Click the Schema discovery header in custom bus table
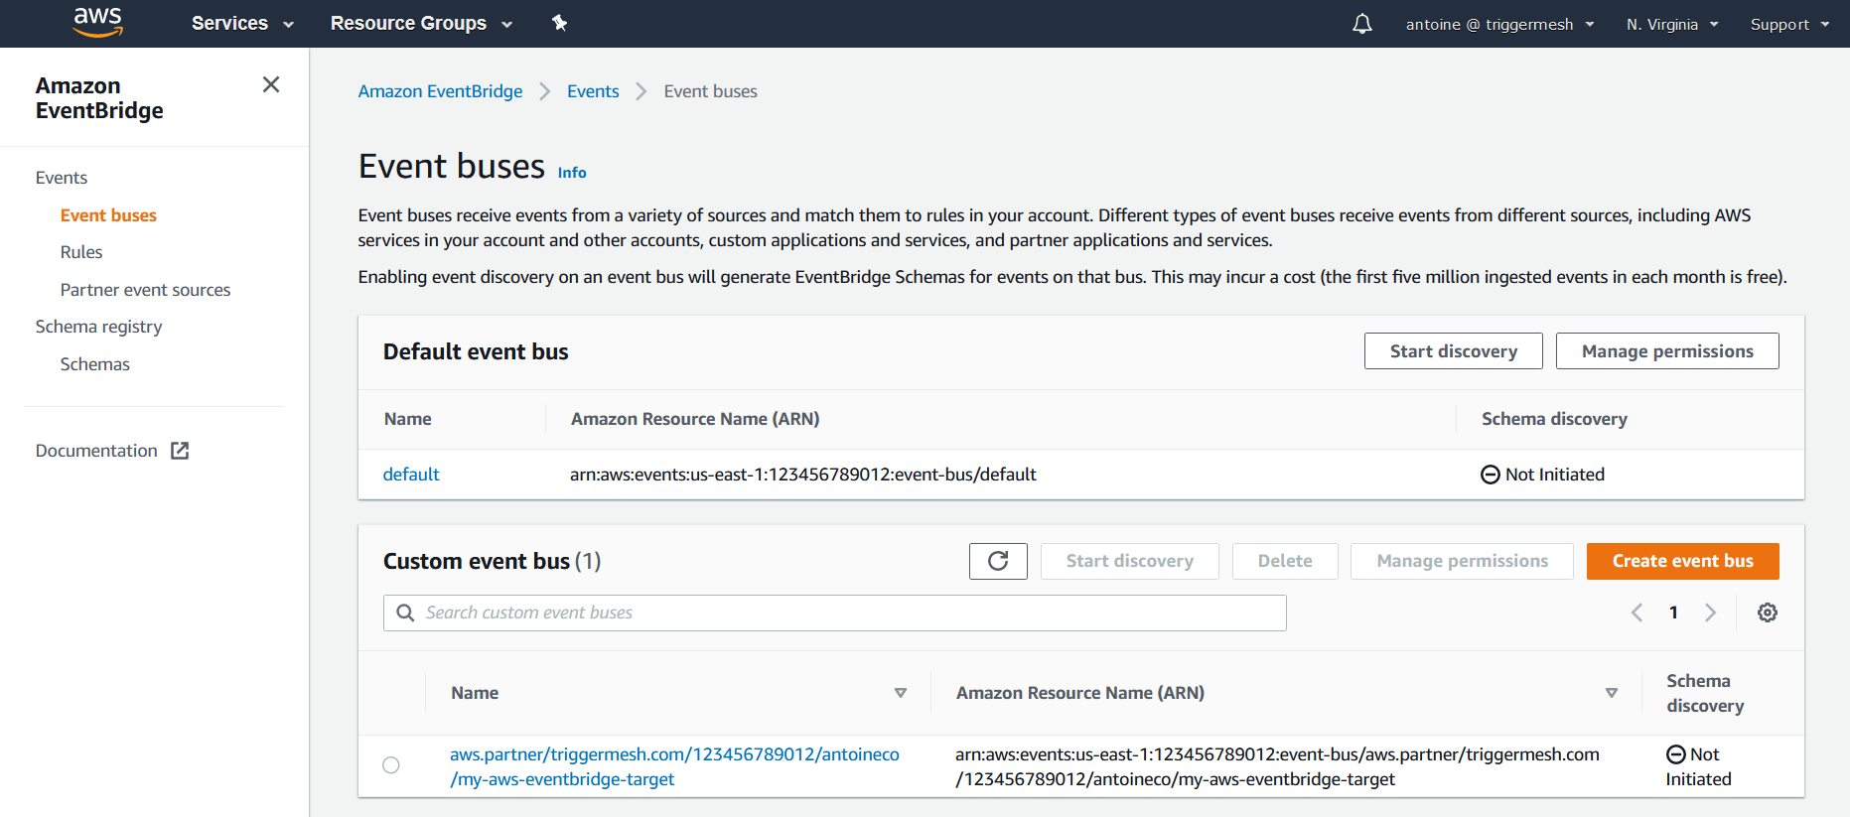The width and height of the screenshot is (1850, 817). pyautogui.click(x=1705, y=693)
